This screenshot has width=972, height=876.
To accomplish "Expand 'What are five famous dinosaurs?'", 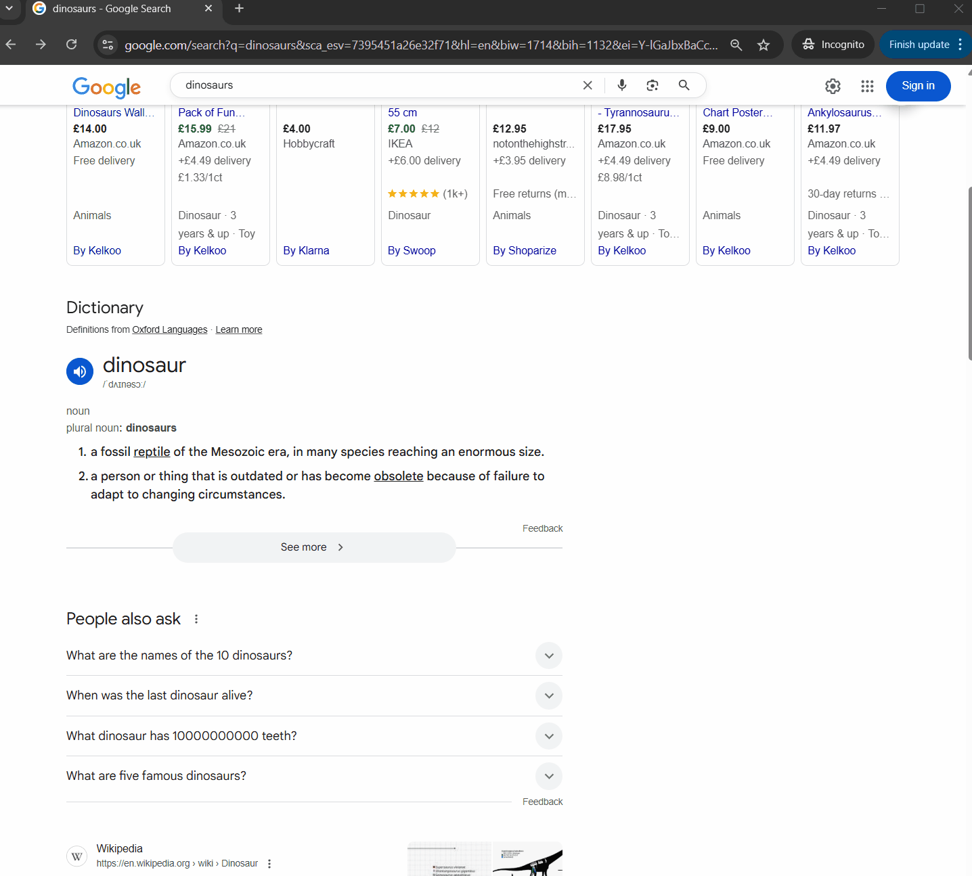I will [548, 776].
